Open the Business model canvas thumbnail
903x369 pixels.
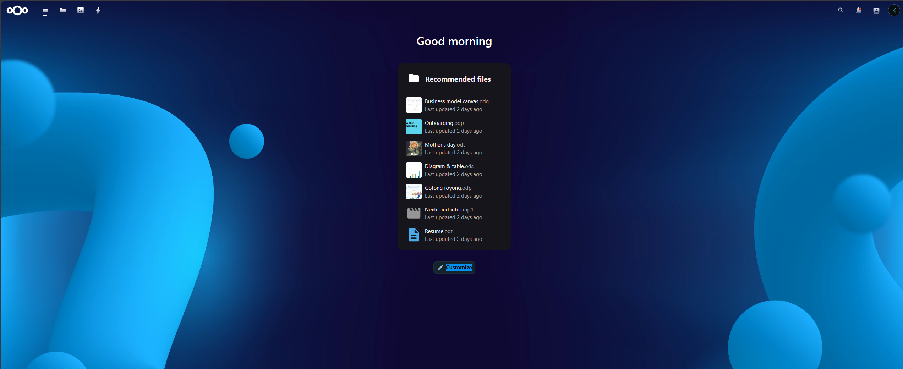414,105
